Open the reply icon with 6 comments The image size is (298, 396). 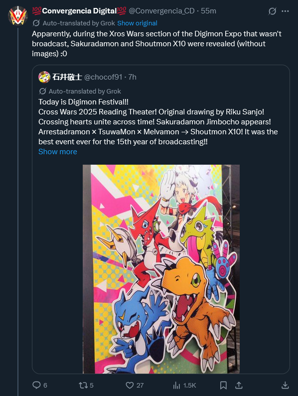coord(40,385)
